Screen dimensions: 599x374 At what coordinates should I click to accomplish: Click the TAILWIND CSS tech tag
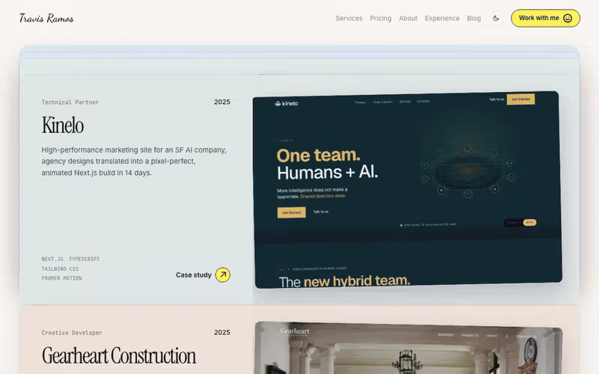click(x=60, y=269)
